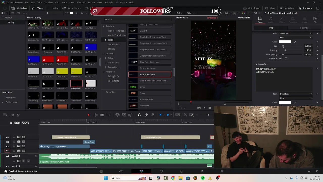Open the Fairlight menu
The height and width of the screenshot is (182, 323).
pos(109,2)
